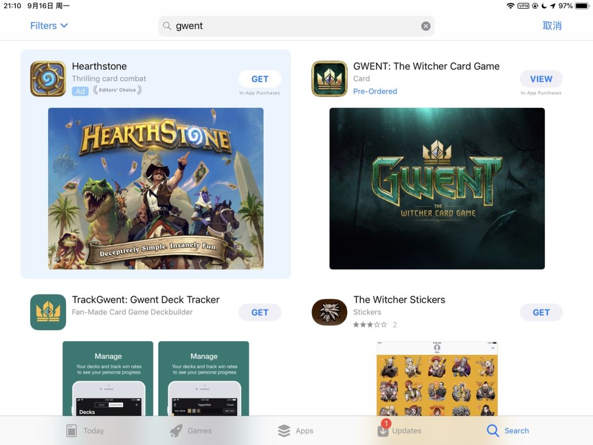
Task: Tap the orientation lock status icon
Action: tap(535, 5)
